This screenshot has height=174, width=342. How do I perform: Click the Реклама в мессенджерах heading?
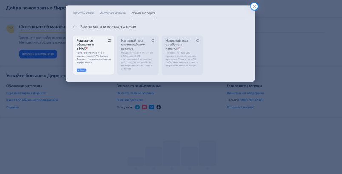(108, 27)
